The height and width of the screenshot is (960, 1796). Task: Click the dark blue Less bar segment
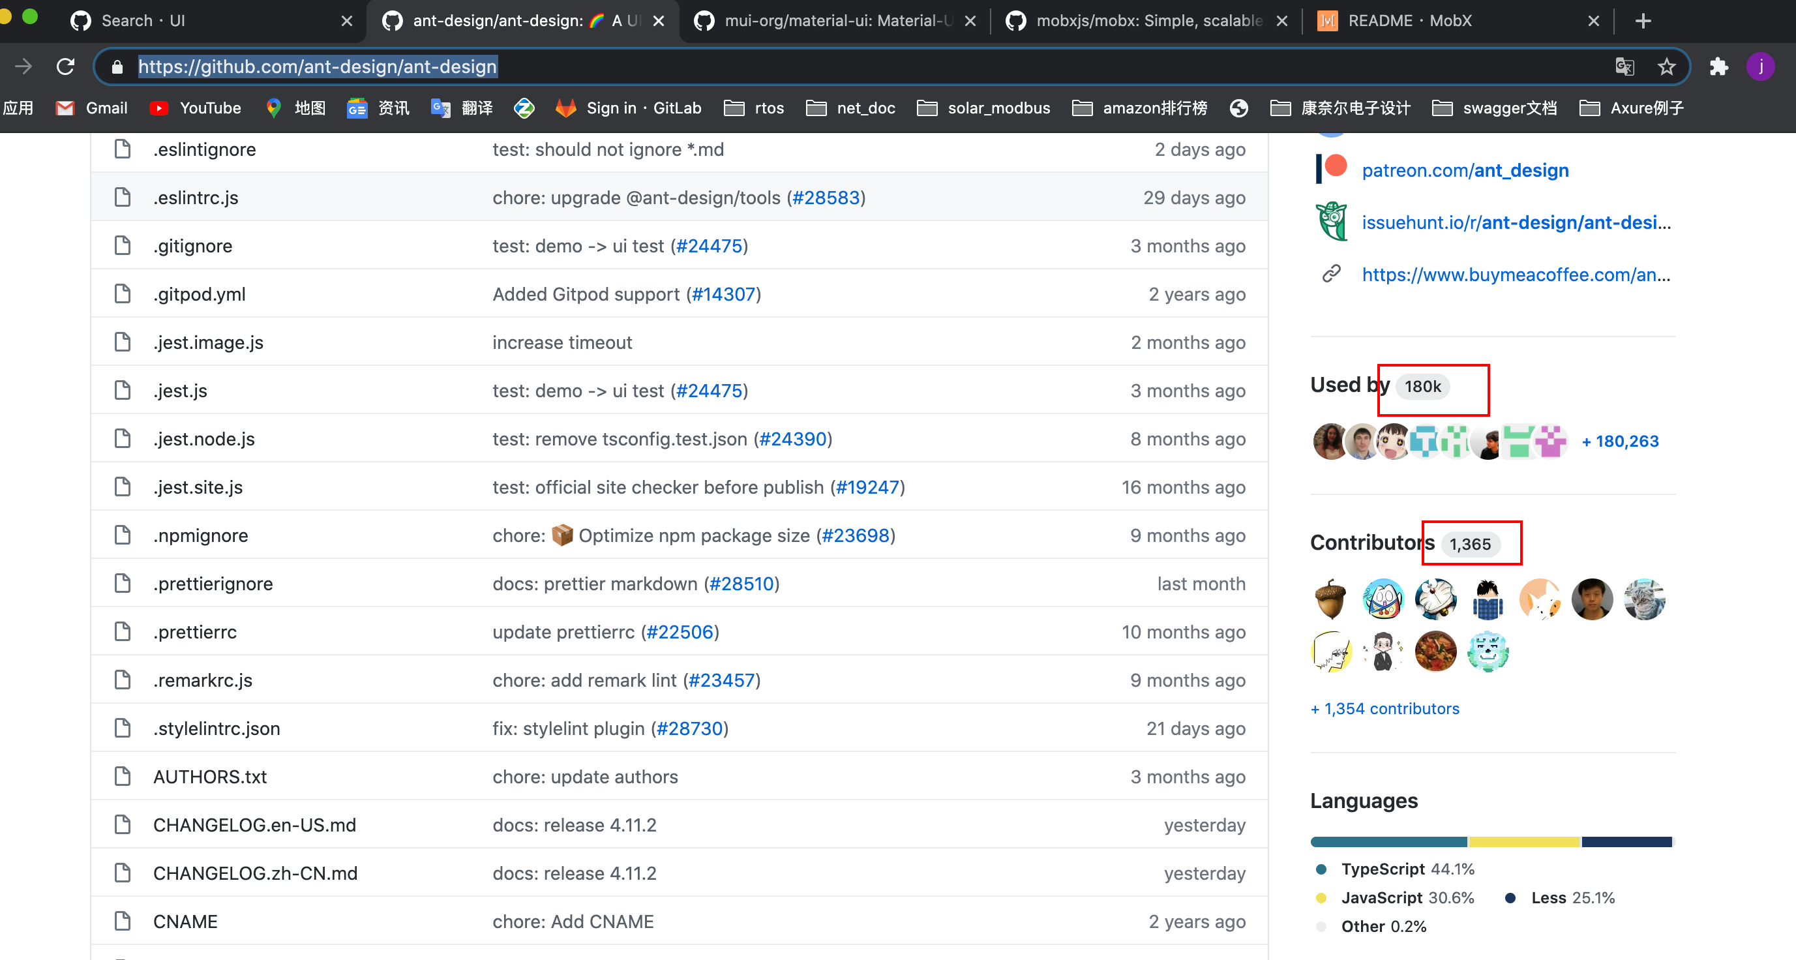tap(1626, 841)
